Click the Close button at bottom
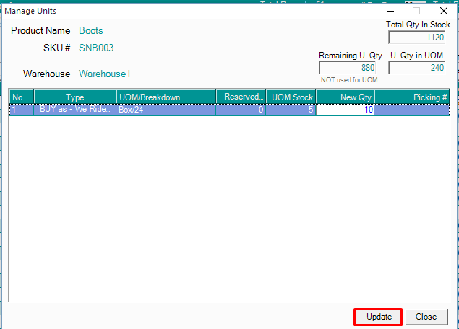Screen dimensions: 459x329 (426, 317)
